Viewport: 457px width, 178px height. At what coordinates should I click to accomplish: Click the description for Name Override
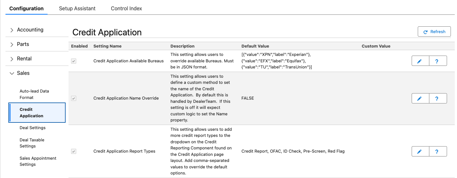click(201, 98)
